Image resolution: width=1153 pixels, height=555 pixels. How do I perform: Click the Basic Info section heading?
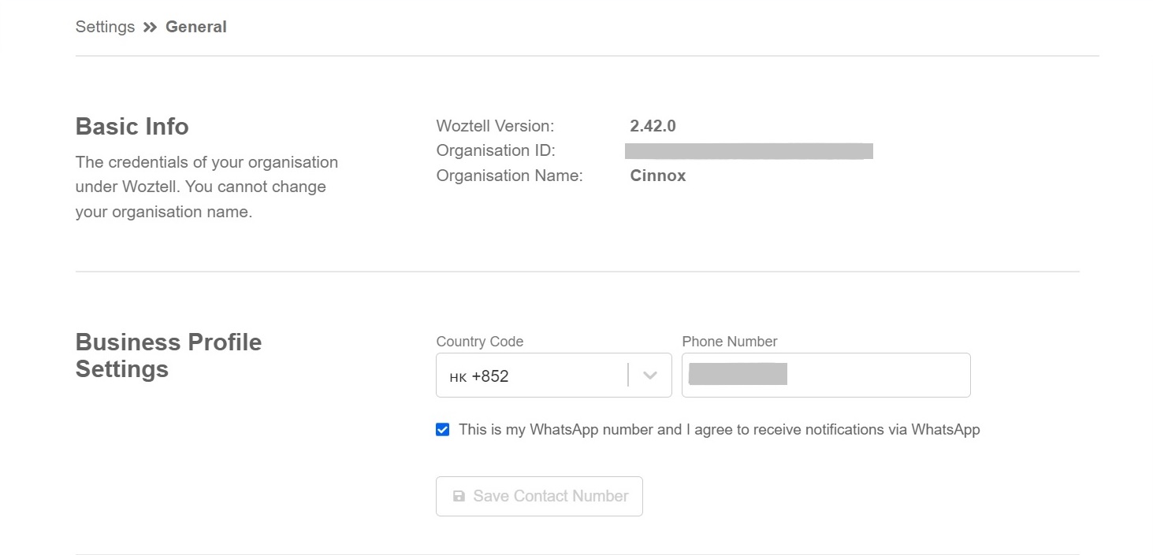click(x=132, y=127)
